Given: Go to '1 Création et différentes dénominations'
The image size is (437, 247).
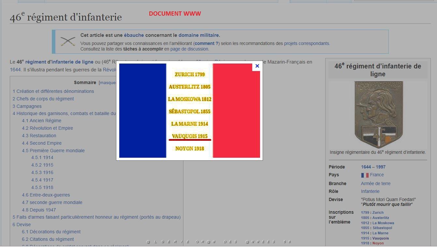Looking at the screenshot, I should click(53, 91).
